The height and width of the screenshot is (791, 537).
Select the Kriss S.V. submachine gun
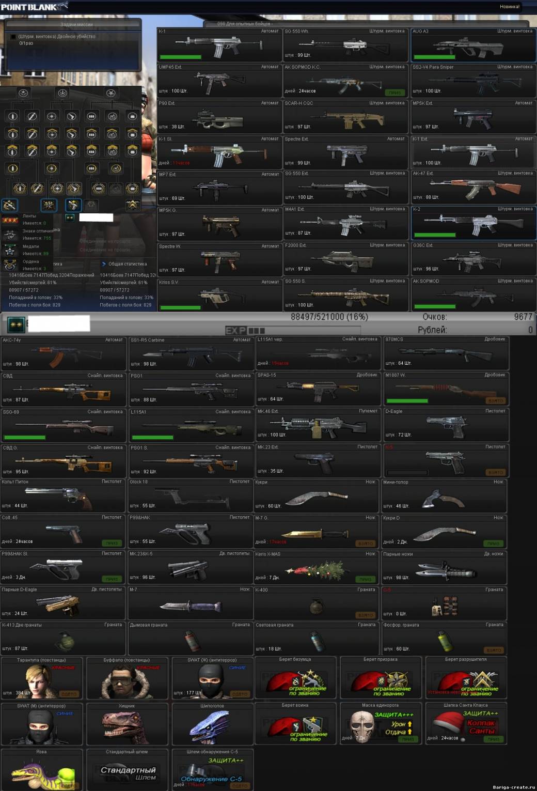(219, 296)
